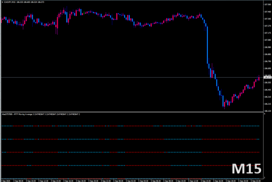The image size is (272, 182).
Task: Click the '5 Sep 22:30' time axis label
Action: (x=255, y=181)
